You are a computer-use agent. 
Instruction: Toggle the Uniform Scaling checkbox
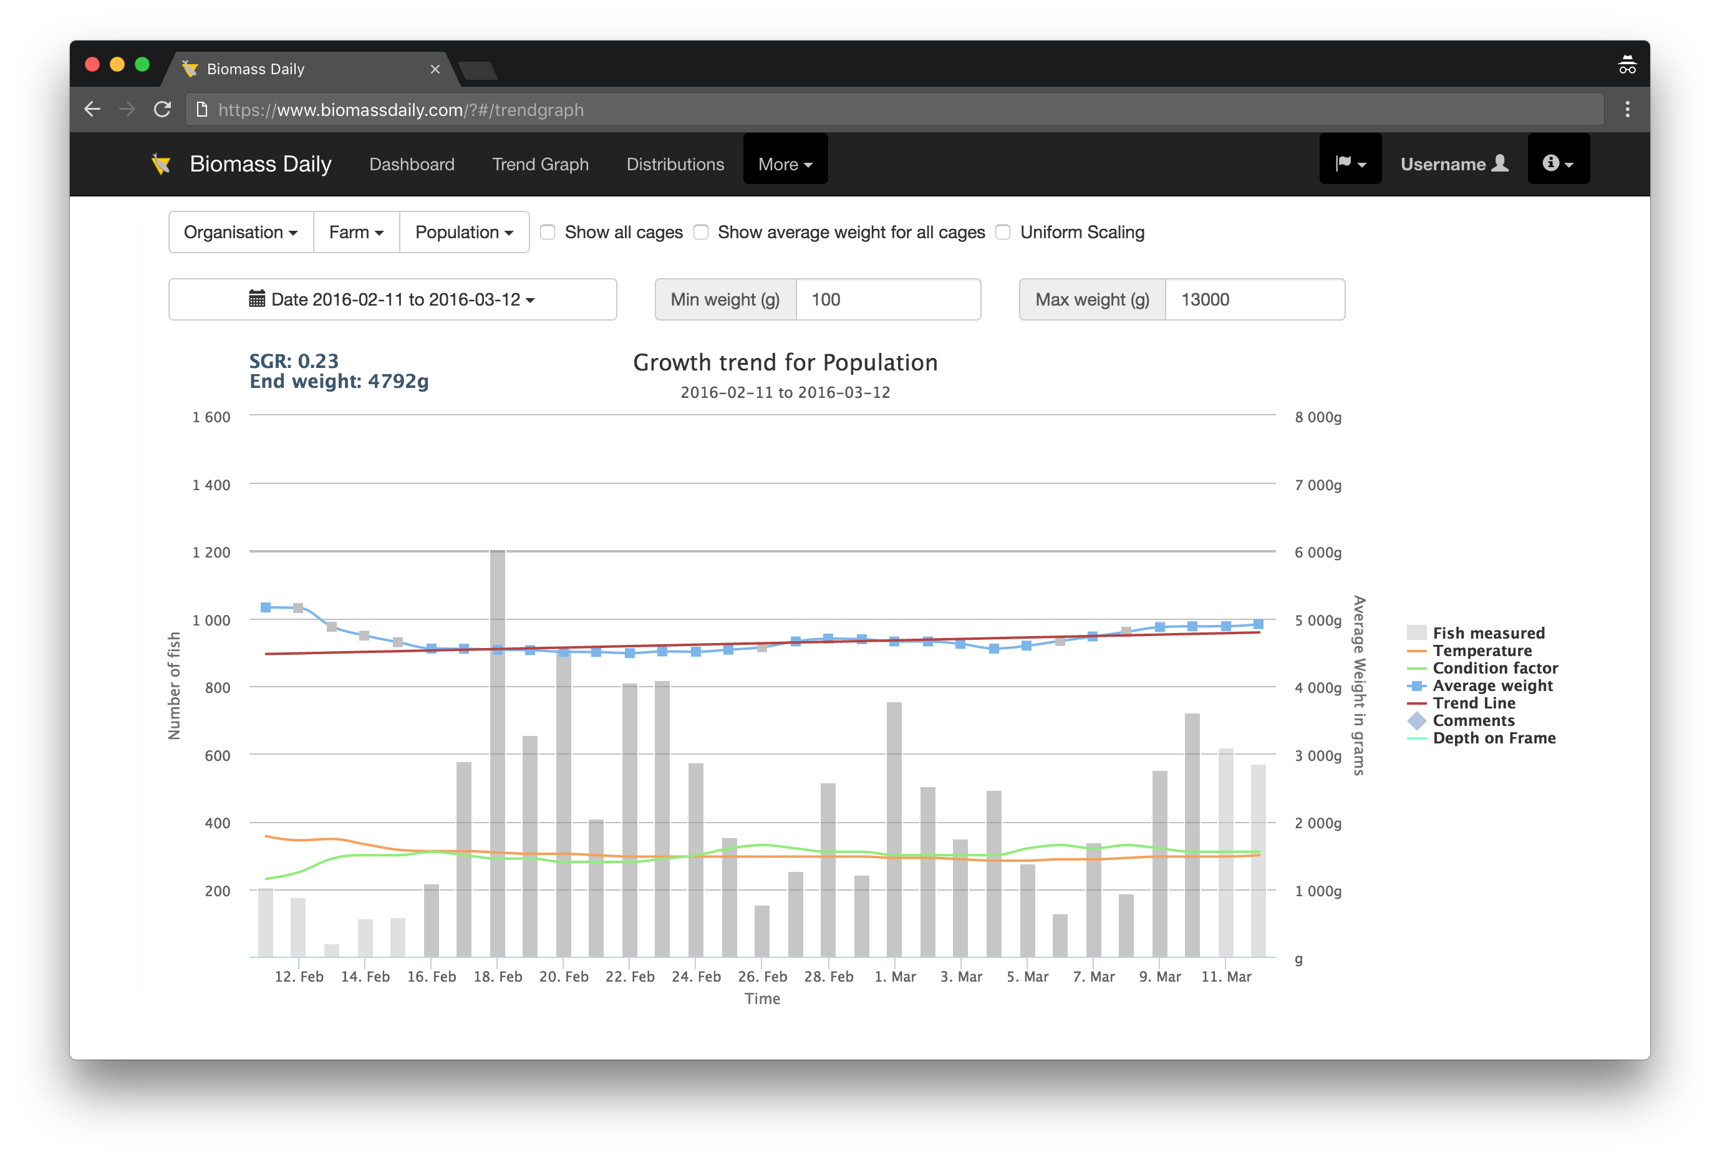(x=1007, y=233)
